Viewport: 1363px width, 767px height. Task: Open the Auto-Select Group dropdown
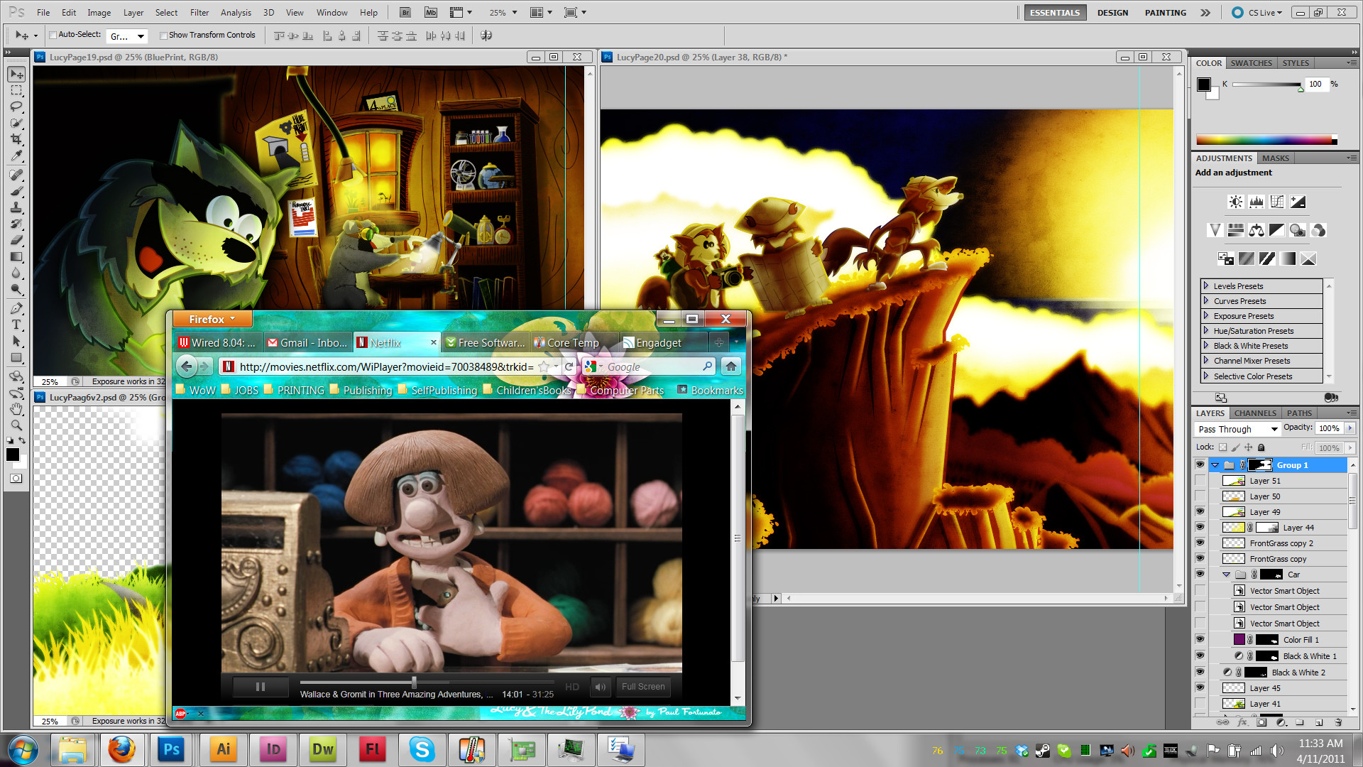[128, 36]
